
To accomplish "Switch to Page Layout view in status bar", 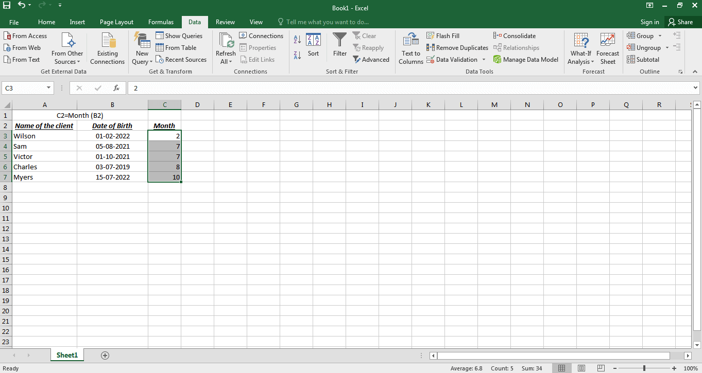I will pyautogui.click(x=581, y=368).
